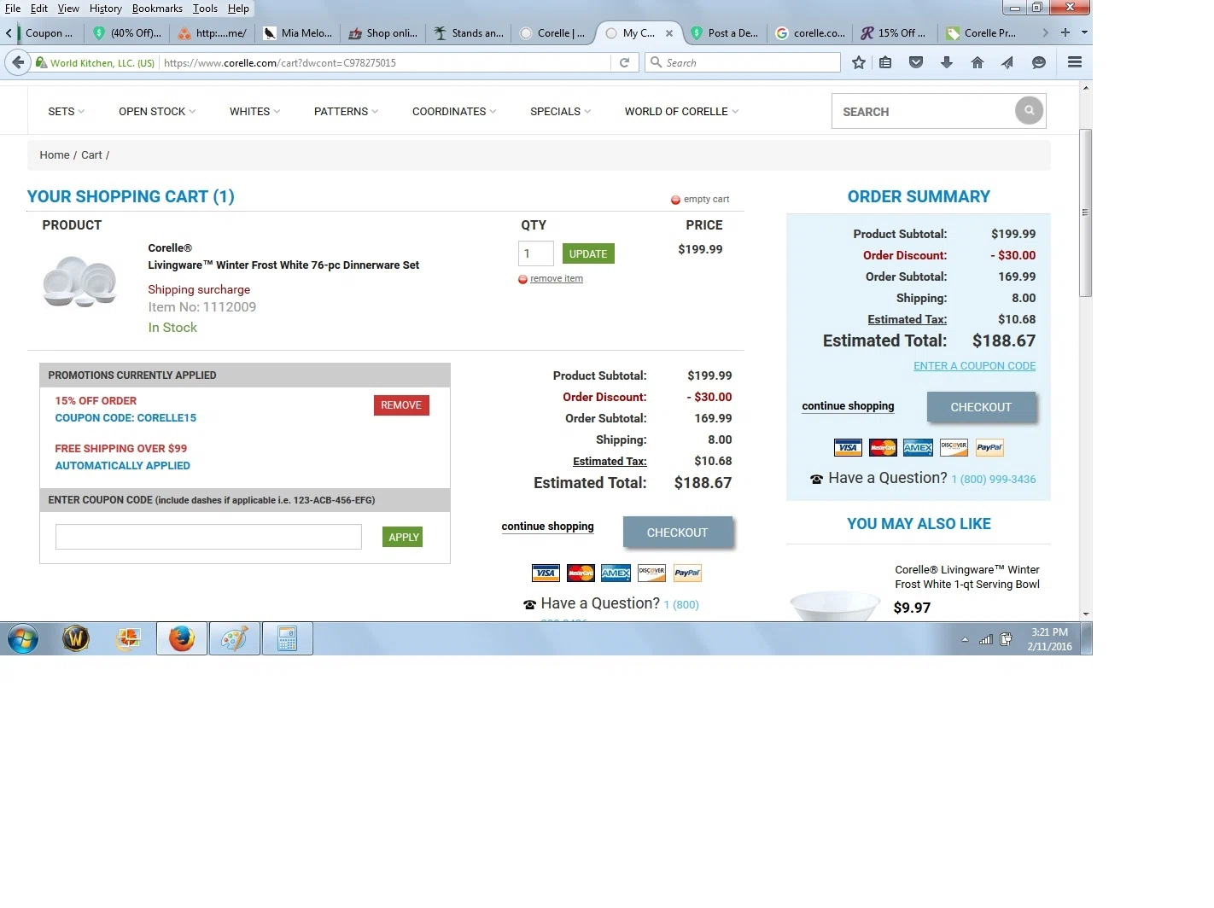Expand the COORDINATES menu
The height and width of the screenshot is (908, 1214).
[x=454, y=111]
